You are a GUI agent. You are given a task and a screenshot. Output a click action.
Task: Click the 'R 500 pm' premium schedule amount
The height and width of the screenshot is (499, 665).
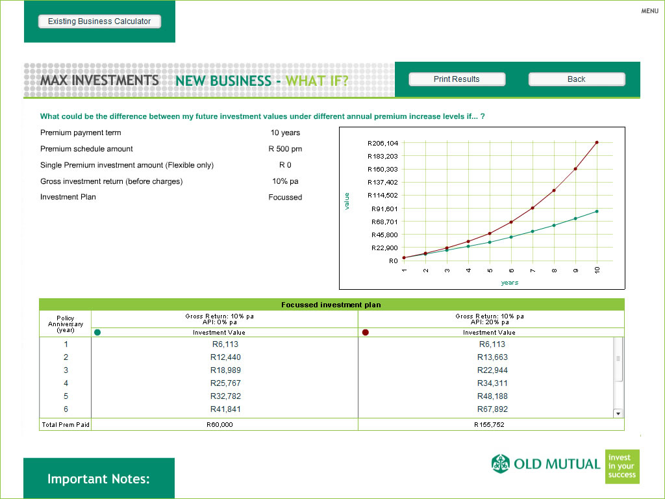(285, 149)
